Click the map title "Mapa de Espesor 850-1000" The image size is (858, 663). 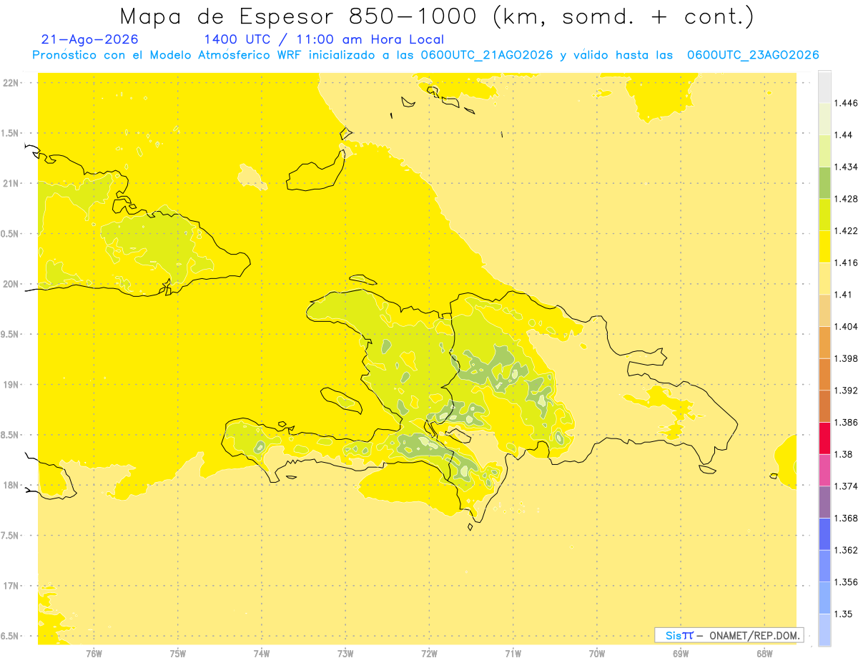click(300, 16)
